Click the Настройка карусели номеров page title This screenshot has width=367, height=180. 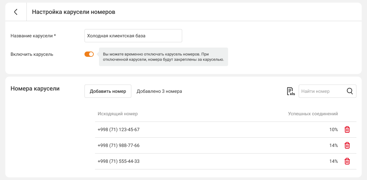point(74,12)
